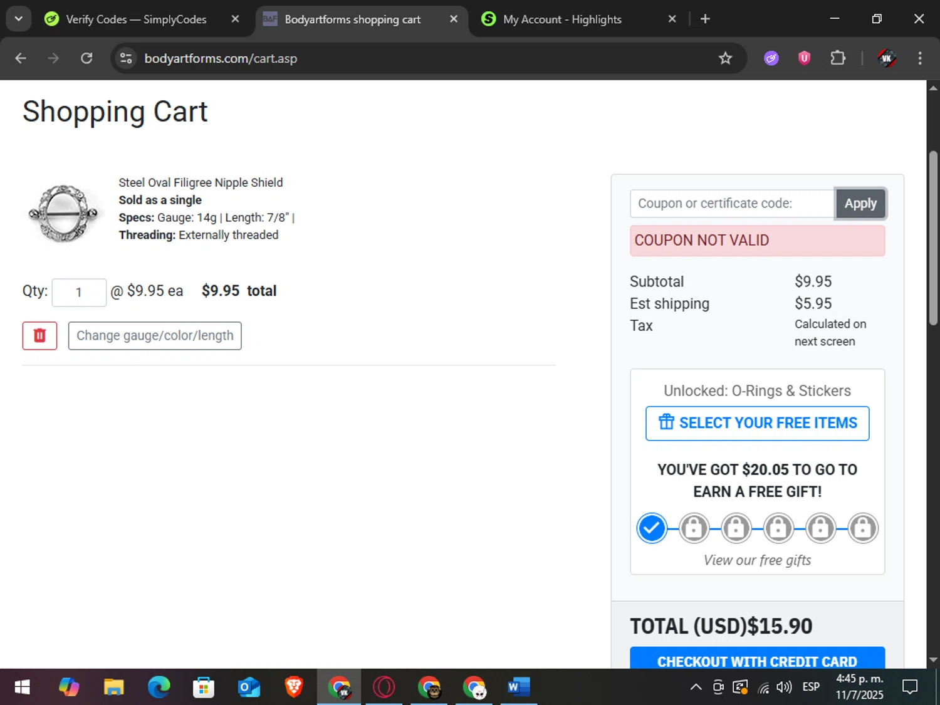The image size is (940, 705).
Task: Click Change gauge/color/length button
Action: coord(155,336)
